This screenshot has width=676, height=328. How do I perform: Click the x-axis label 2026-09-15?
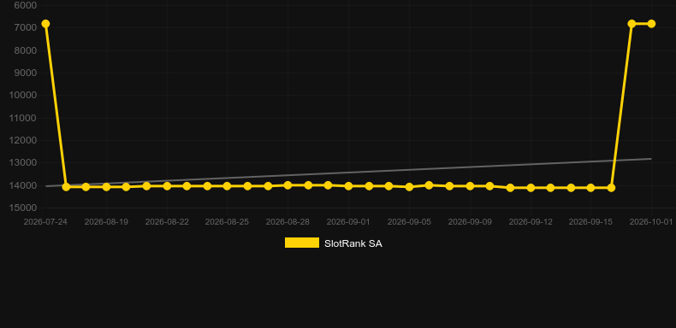click(x=590, y=222)
